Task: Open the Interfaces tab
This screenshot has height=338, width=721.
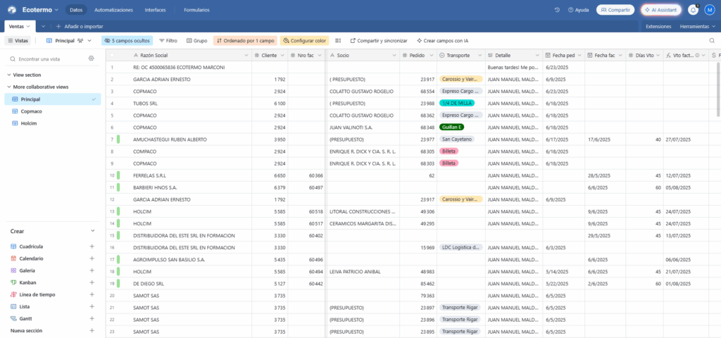Action: click(155, 10)
